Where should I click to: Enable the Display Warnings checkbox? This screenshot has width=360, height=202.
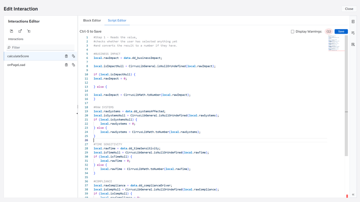[293, 32]
